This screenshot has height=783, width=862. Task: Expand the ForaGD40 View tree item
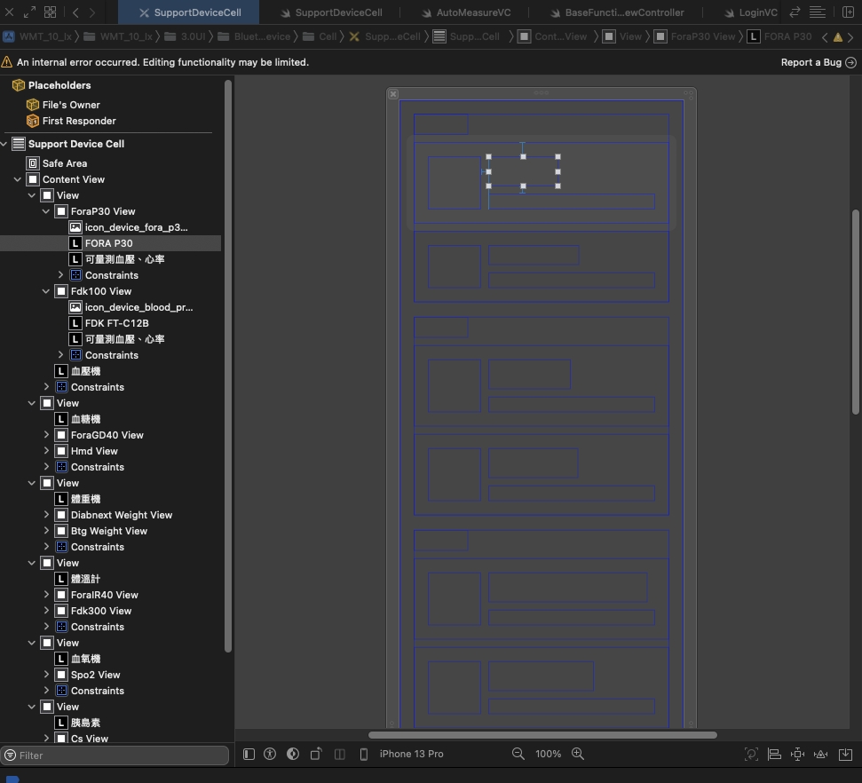[47, 435]
